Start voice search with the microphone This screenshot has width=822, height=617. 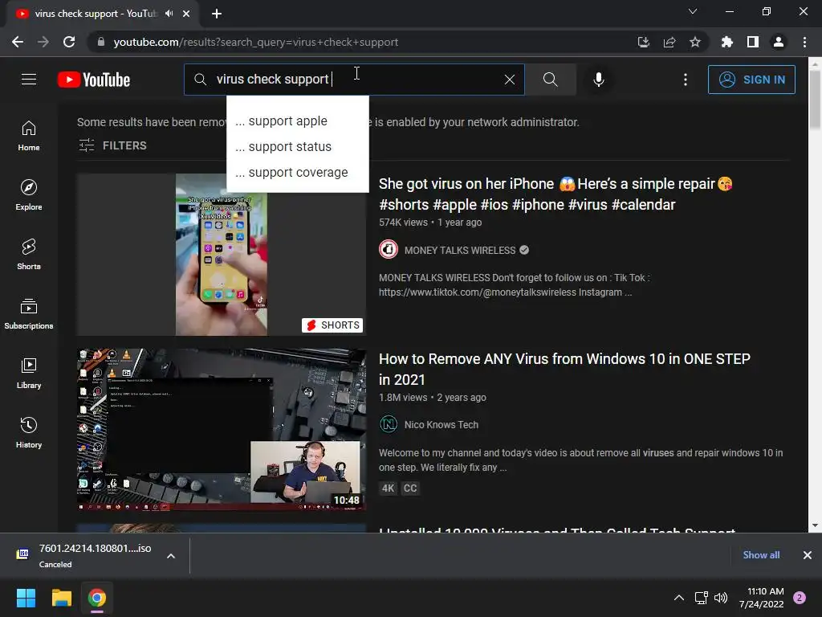tap(598, 80)
